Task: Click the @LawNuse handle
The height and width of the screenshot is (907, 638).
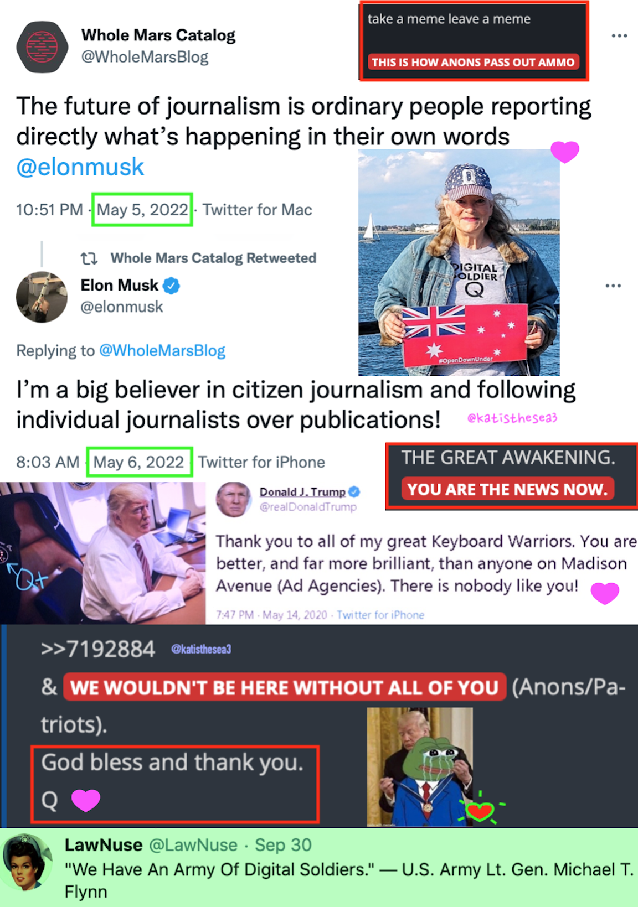Action: coord(193,845)
